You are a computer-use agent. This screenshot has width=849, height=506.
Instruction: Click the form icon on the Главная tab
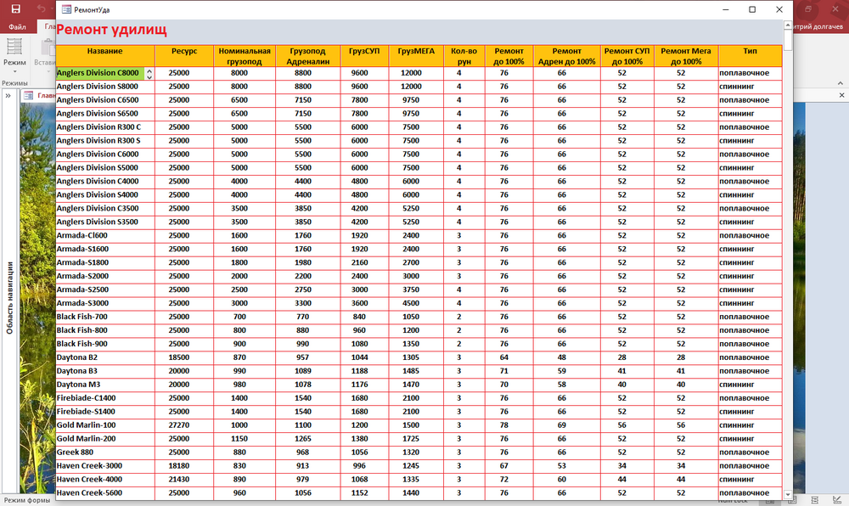point(28,96)
